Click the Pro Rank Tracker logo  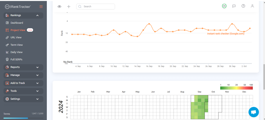pos(18,7)
